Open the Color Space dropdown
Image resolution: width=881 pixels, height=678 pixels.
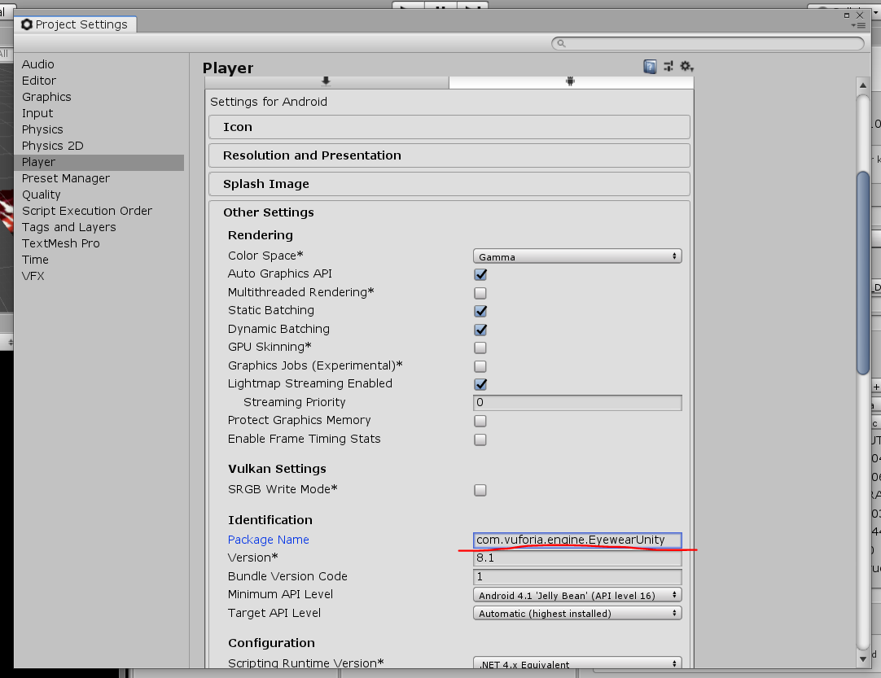577,256
